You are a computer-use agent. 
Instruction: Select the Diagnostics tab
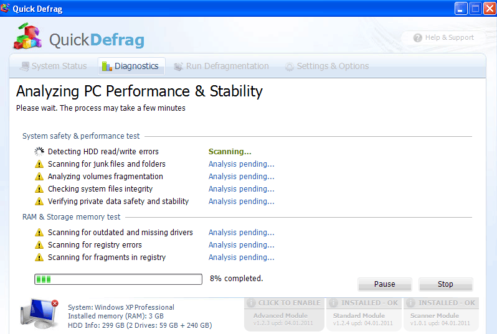131,66
